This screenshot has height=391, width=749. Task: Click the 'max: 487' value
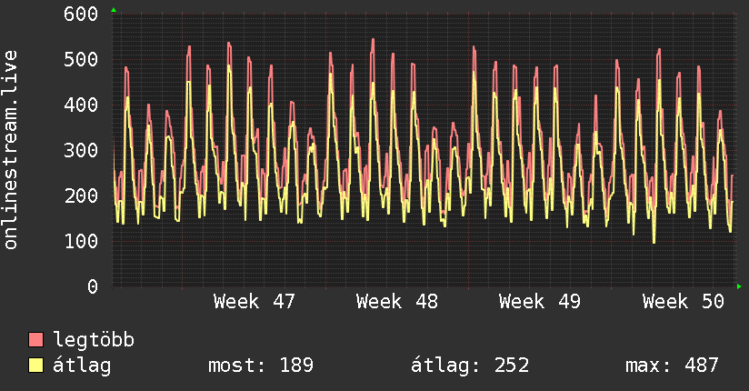(672, 366)
